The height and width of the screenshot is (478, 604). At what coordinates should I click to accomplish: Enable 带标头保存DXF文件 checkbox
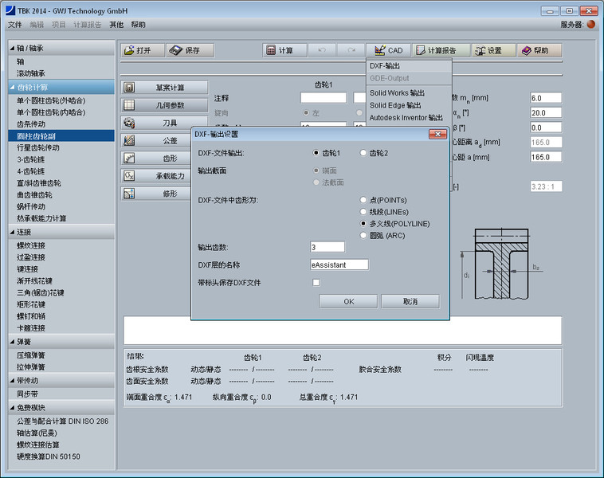316,282
